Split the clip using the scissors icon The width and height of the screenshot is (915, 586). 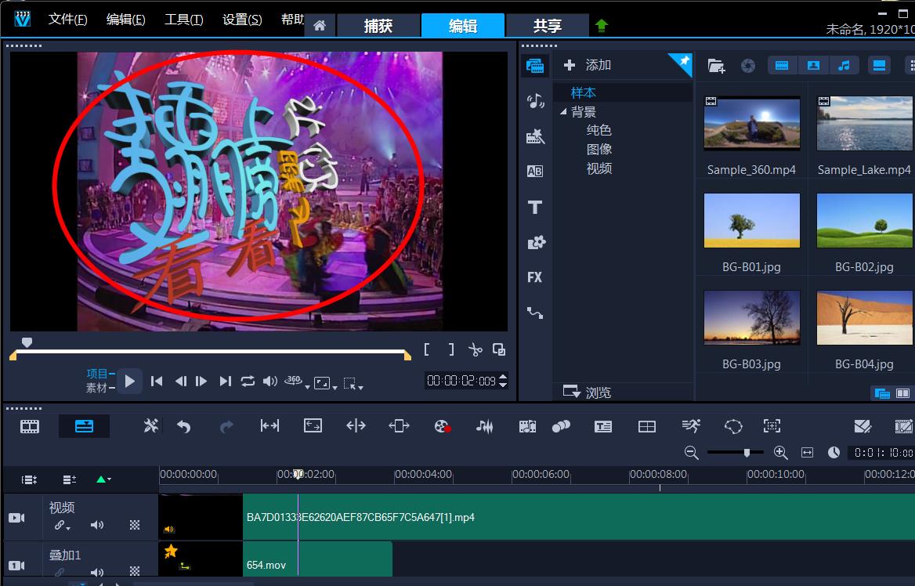pyautogui.click(x=476, y=349)
